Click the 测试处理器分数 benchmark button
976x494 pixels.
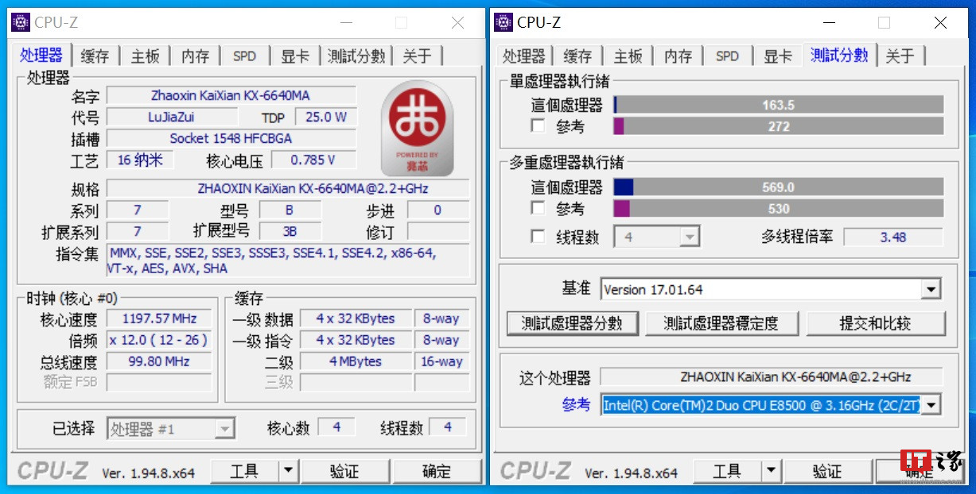click(x=572, y=323)
